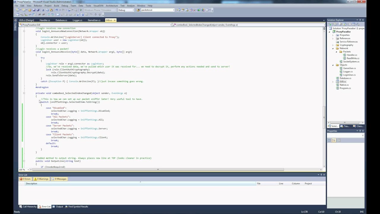Switch to the GUI.cs [Design] tab
This screenshot has width=380, height=214.
(26, 20)
